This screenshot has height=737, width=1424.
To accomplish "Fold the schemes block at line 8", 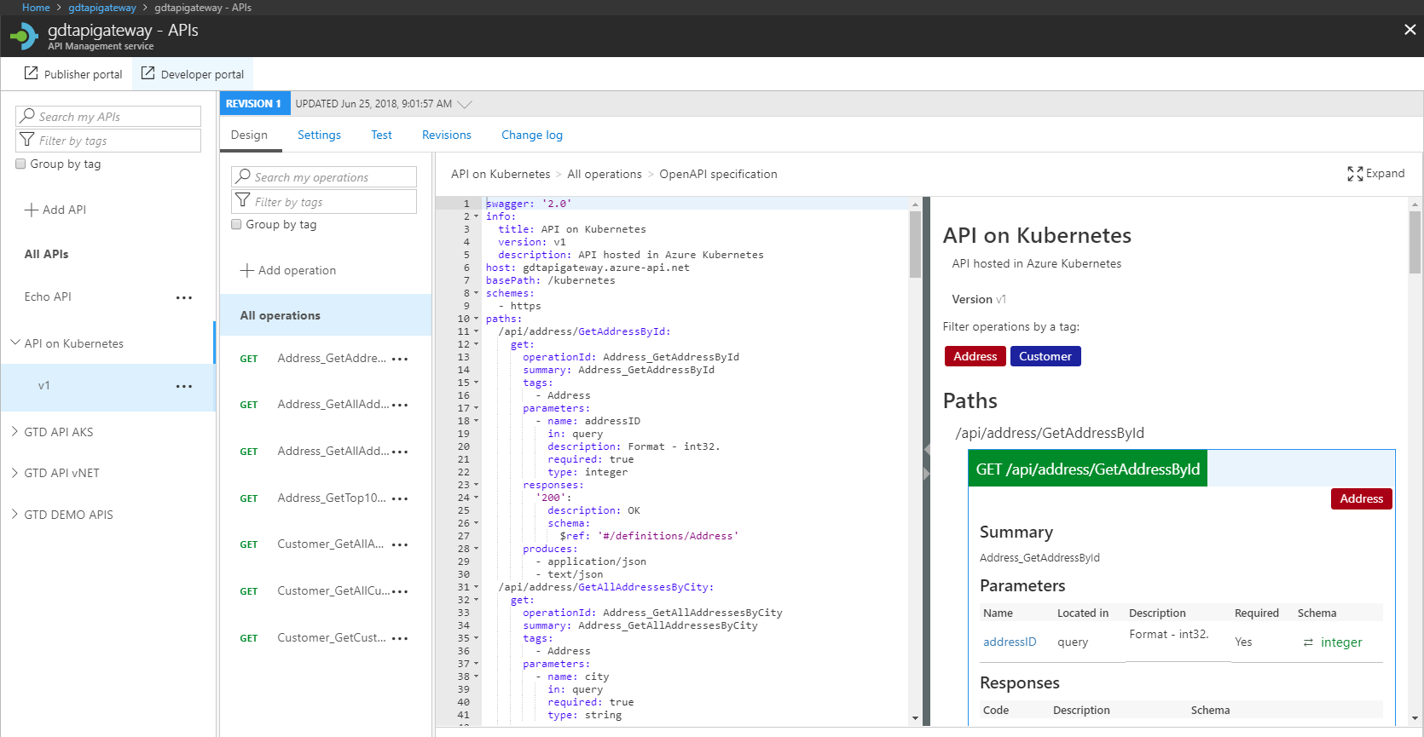I will click(476, 293).
